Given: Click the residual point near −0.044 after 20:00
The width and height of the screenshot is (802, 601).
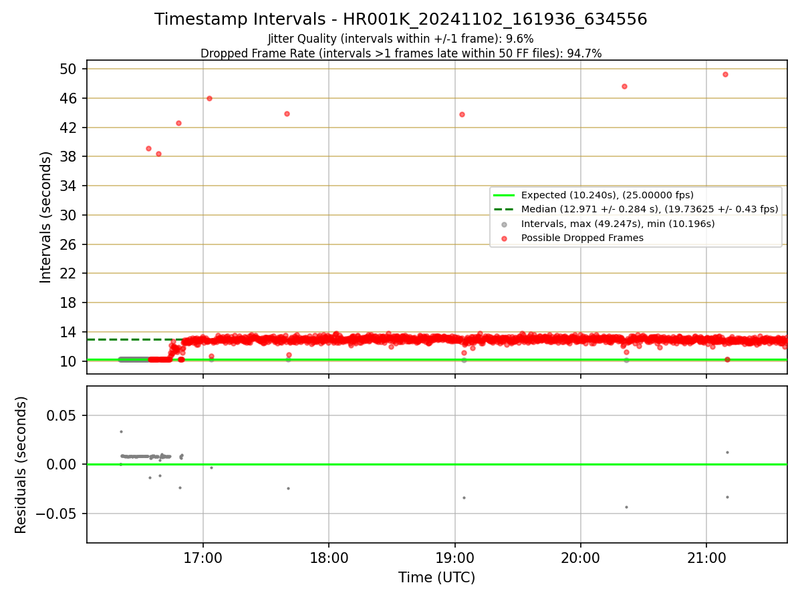Looking at the screenshot, I should point(626,507).
